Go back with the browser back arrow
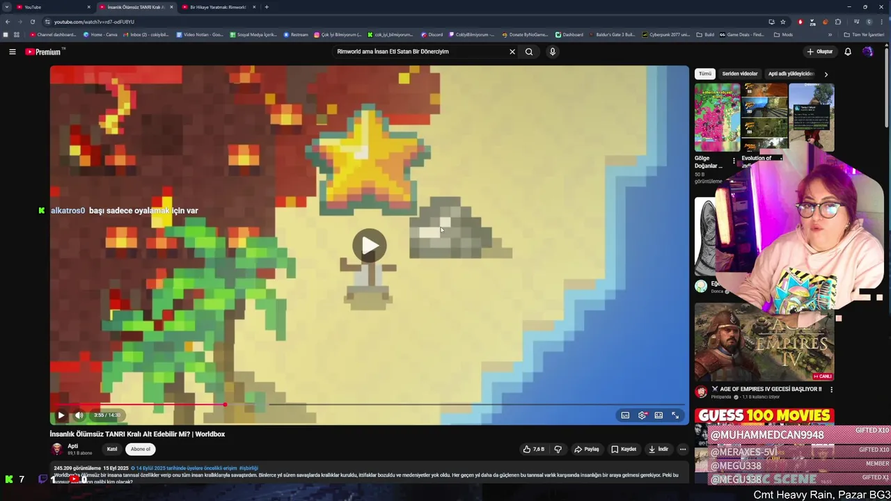Image resolution: width=891 pixels, height=501 pixels. 8,22
